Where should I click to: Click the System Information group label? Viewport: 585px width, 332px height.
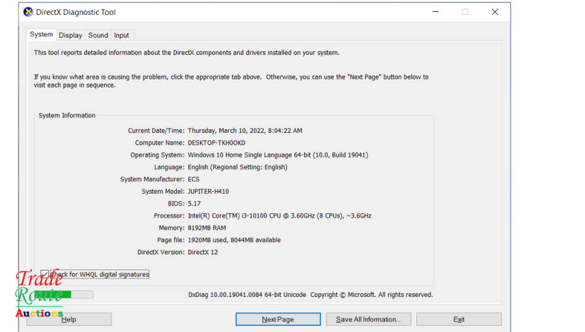click(x=67, y=115)
